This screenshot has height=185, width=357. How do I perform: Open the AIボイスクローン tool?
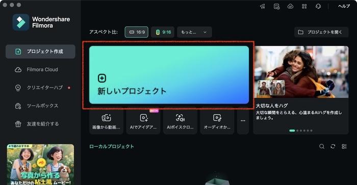coord(180,121)
